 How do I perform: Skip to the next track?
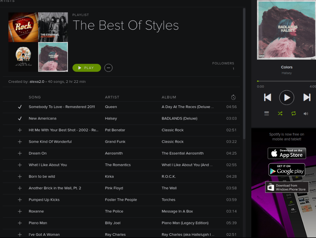tap(307, 97)
